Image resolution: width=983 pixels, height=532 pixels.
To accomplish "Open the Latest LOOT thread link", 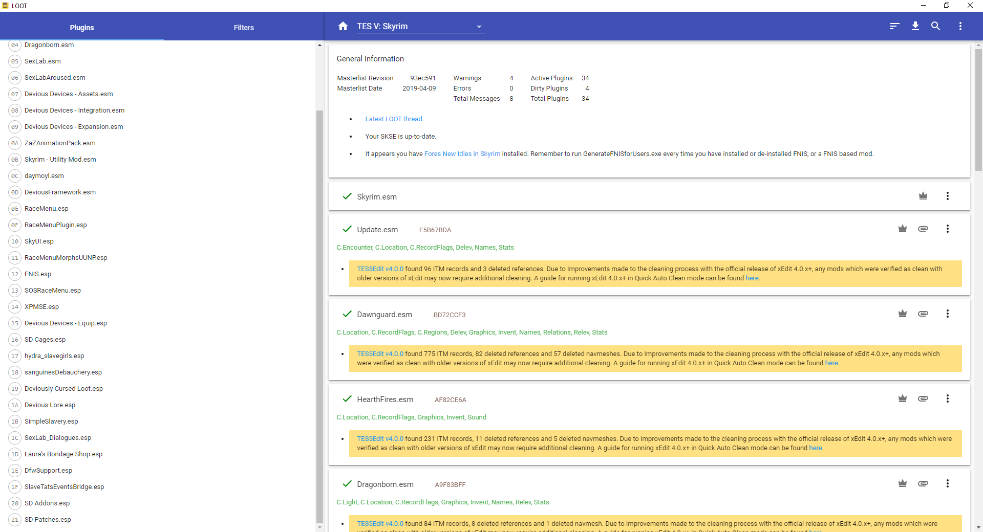I will click(x=394, y=119).
